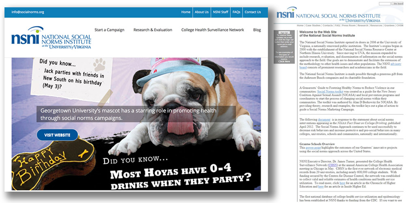Open the Chronicle of Higher Education 'here' link
This screenshot has height=203, width=406.
342,183
